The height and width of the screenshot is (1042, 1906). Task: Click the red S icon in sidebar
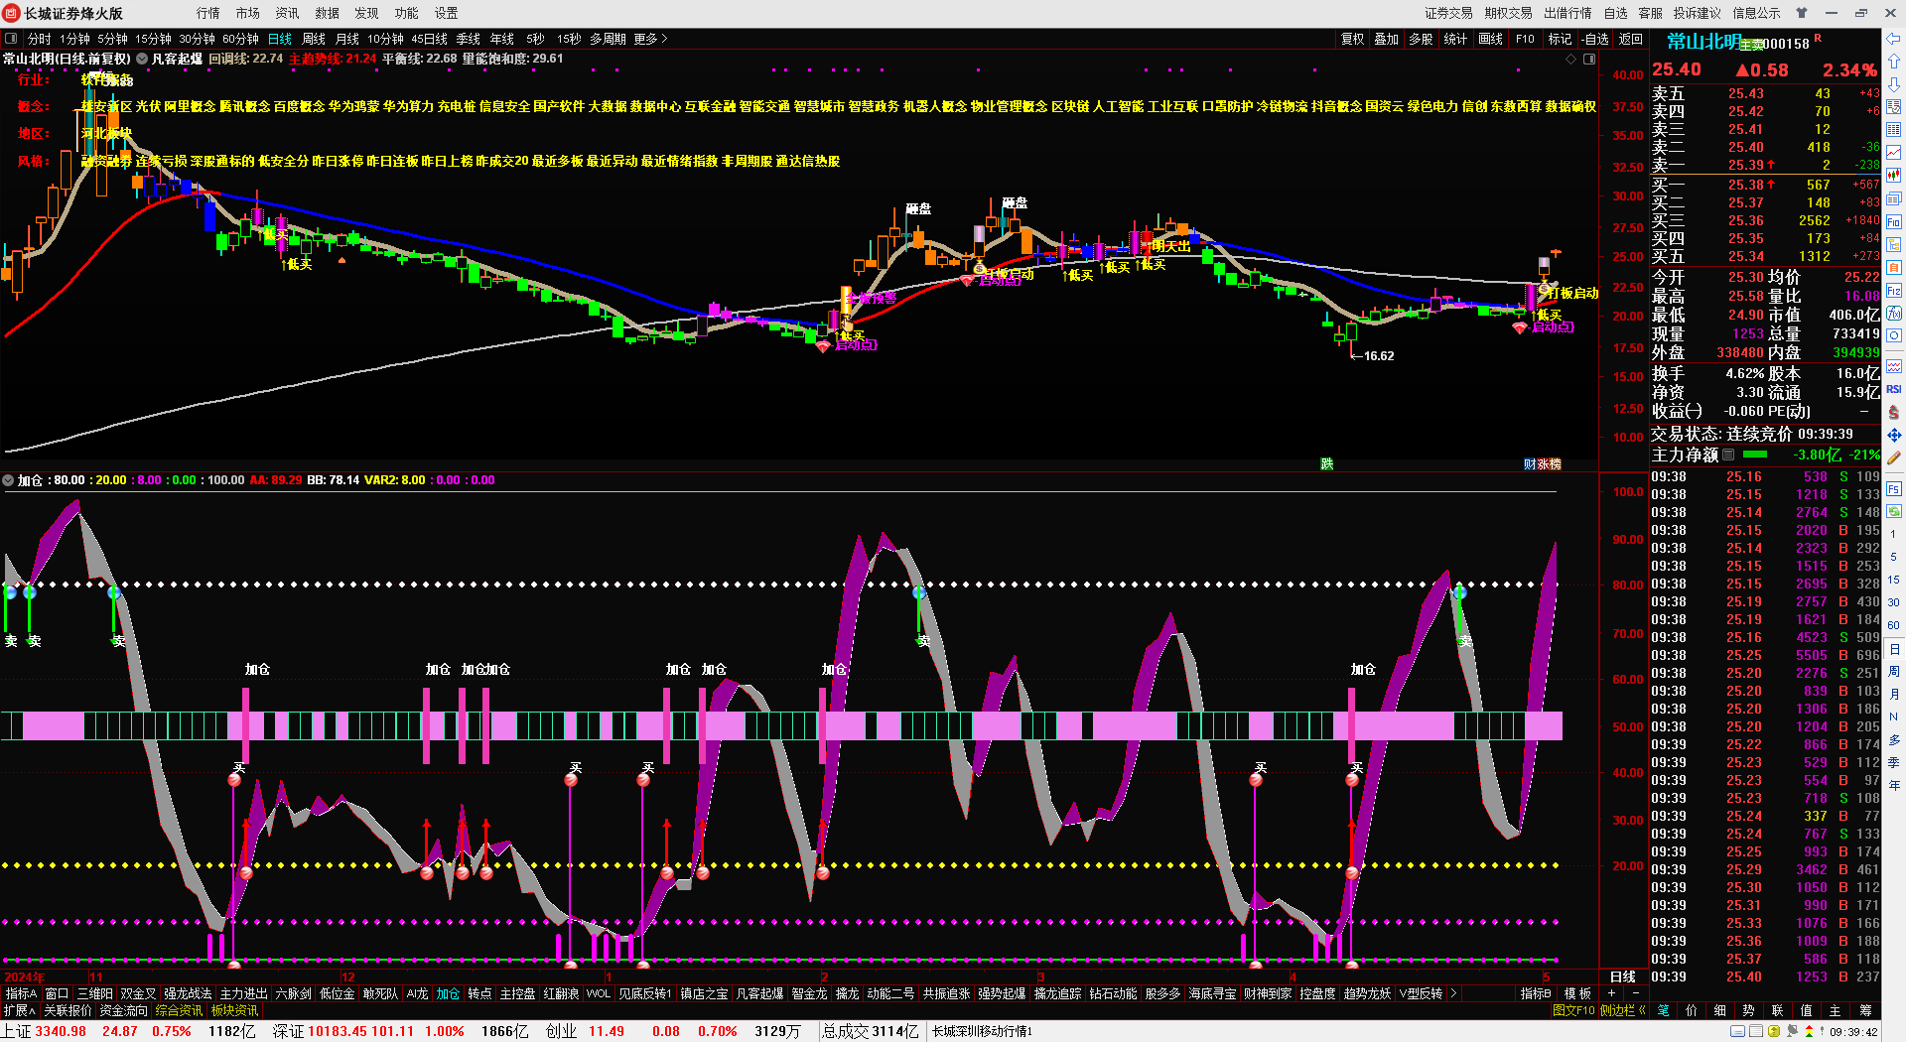[1894, 412]
